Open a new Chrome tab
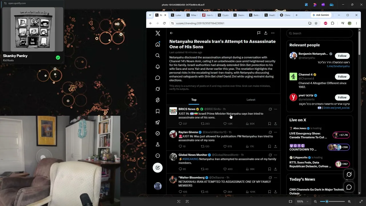 coord(297,15)
